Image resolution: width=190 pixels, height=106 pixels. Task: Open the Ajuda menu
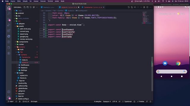point(62,1)
